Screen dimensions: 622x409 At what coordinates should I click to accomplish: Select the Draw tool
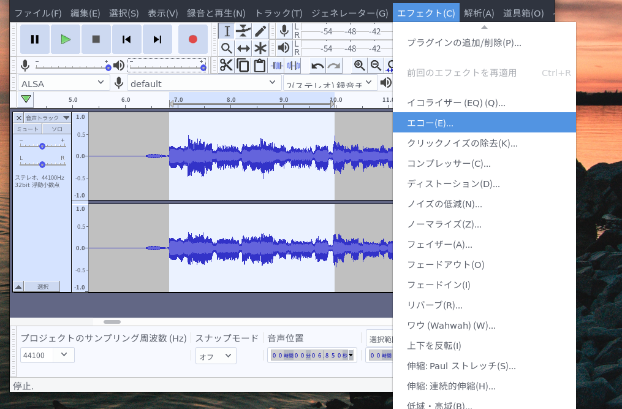coord(259,31)
